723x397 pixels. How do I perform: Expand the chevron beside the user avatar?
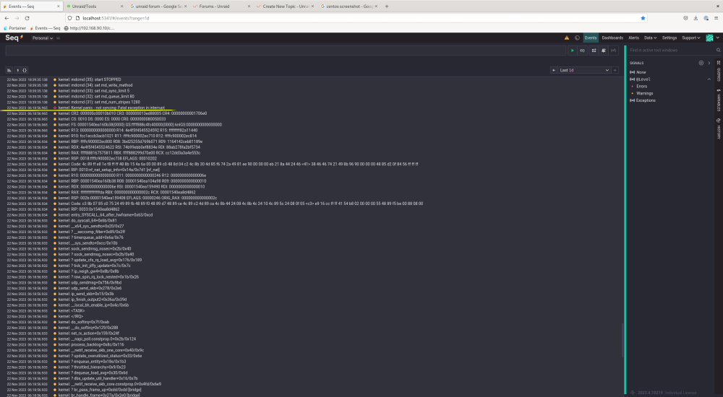click(x=717, y=38)
